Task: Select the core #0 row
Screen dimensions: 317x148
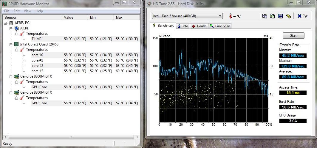Action: click(x=85, y=55)
